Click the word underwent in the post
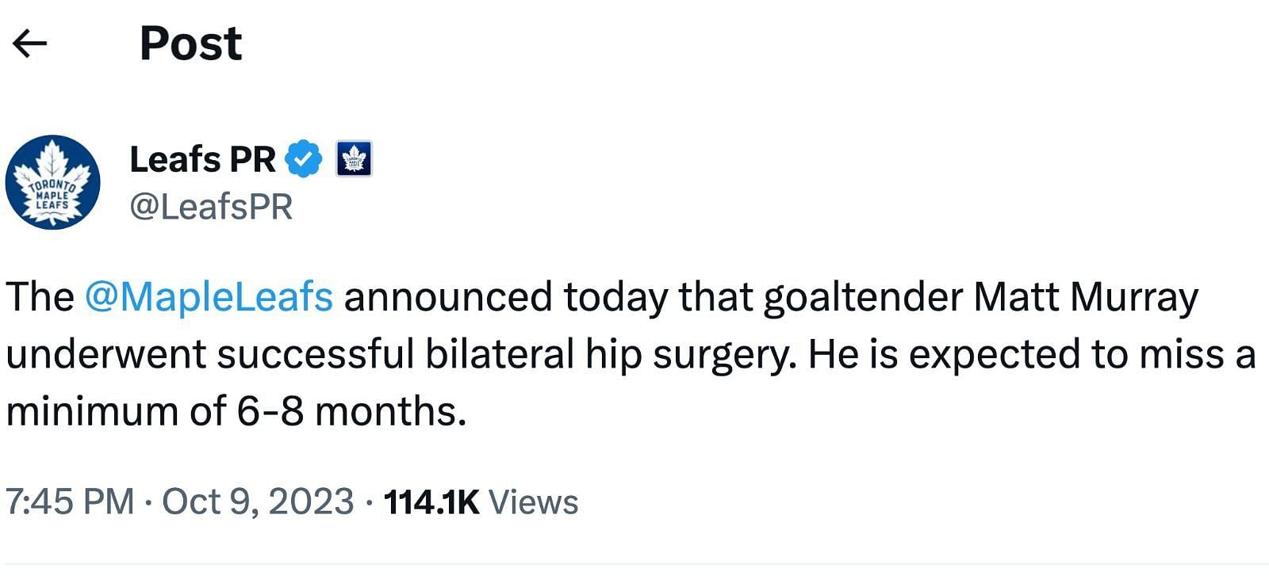Image resolution: width=1269 pixels, height=587 pixels. 106,355
